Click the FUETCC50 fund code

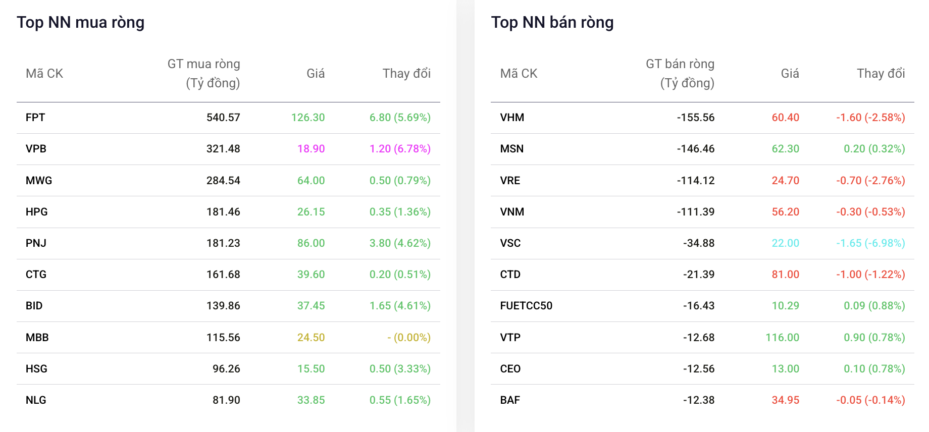click(526, 306)
